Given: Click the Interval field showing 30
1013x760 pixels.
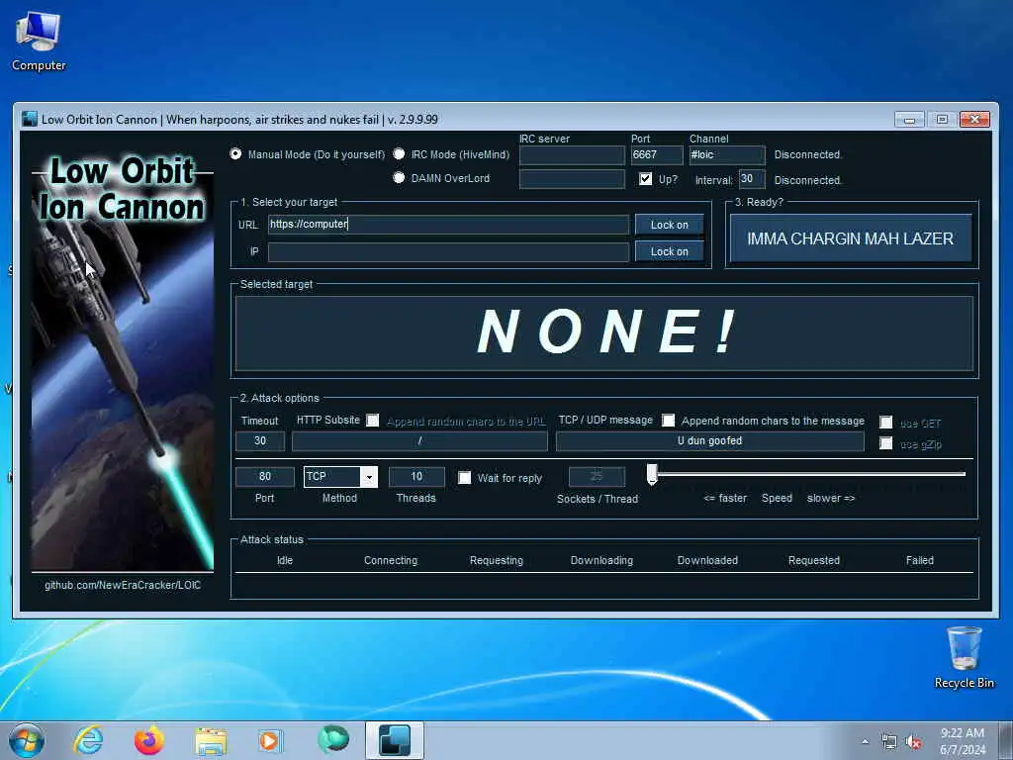Looking at the screenshot, I should click(x=752, y=179).
